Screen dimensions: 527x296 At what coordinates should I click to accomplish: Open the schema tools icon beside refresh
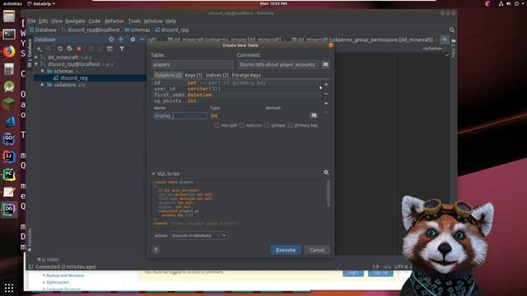click(x=69, y=49)
